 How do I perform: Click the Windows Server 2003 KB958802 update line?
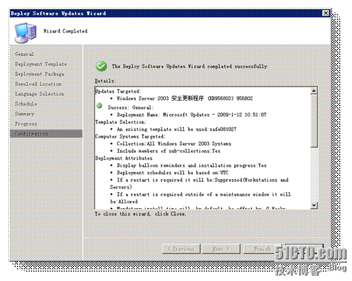[x=184, y=99]
